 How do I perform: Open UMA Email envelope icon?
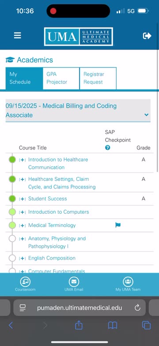tap(74, 282)
